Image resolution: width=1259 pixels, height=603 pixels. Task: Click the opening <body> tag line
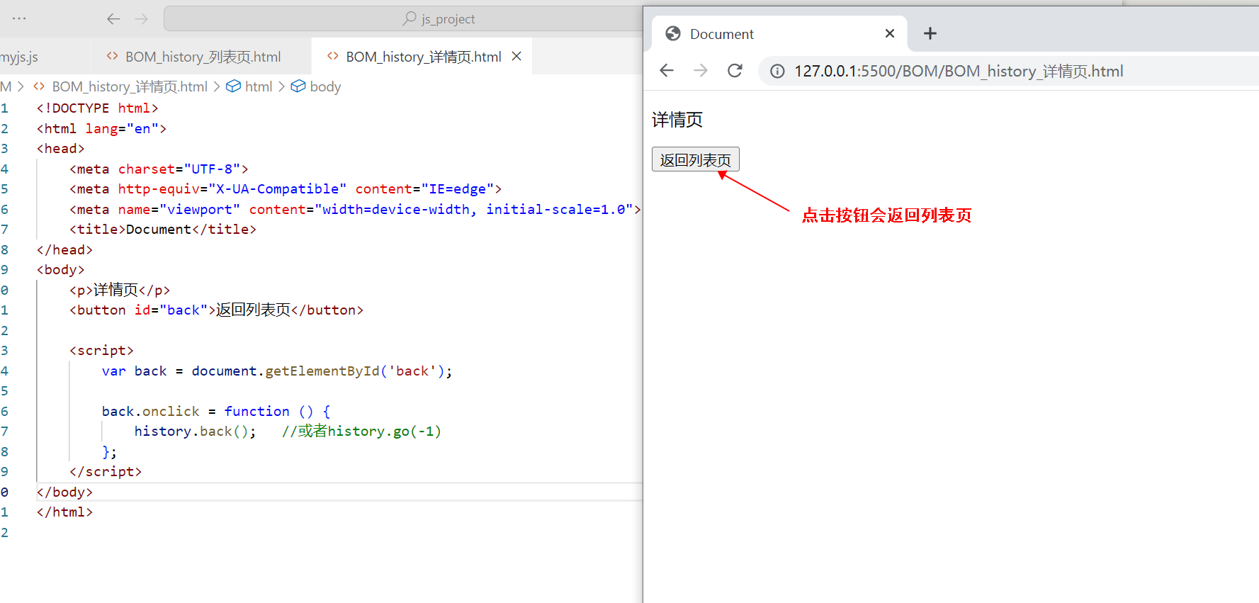pos(60,269)
